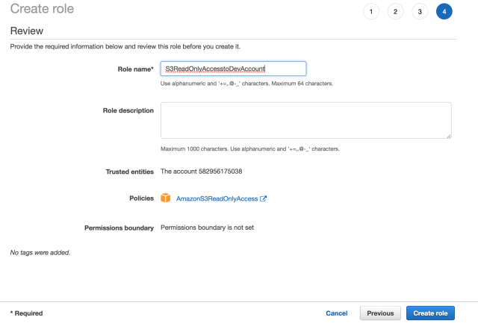Screen dimensions: 478x323
Task: Click the Create role page title
Action: point(41,10)
